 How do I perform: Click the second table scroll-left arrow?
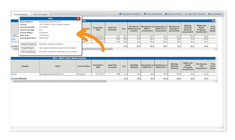pyautogui.click(x=12, y=82)
